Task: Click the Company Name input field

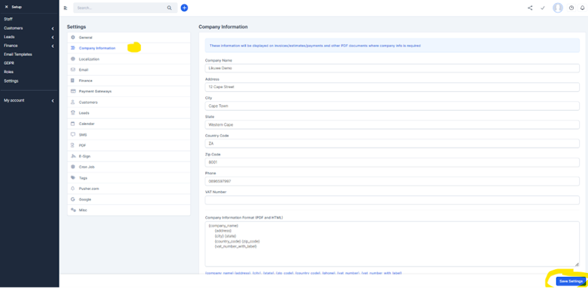Action: click(x=392, y=67)
